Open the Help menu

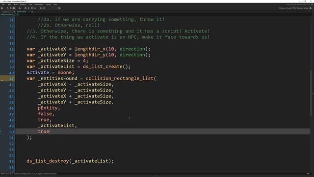click(55, 4)
